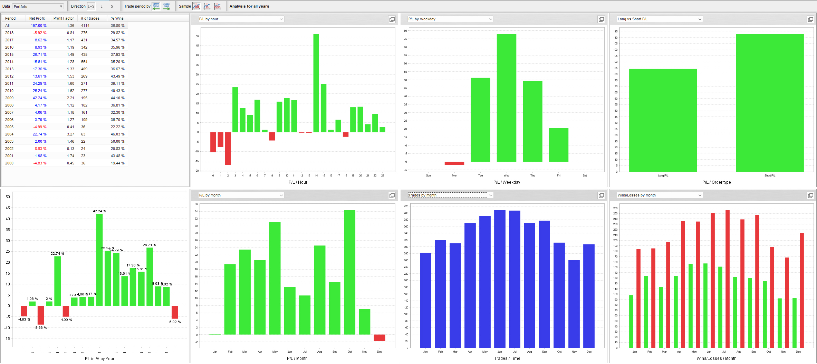Select the 2006 period row
817x364 pixels.
click(x=65, y=120)
